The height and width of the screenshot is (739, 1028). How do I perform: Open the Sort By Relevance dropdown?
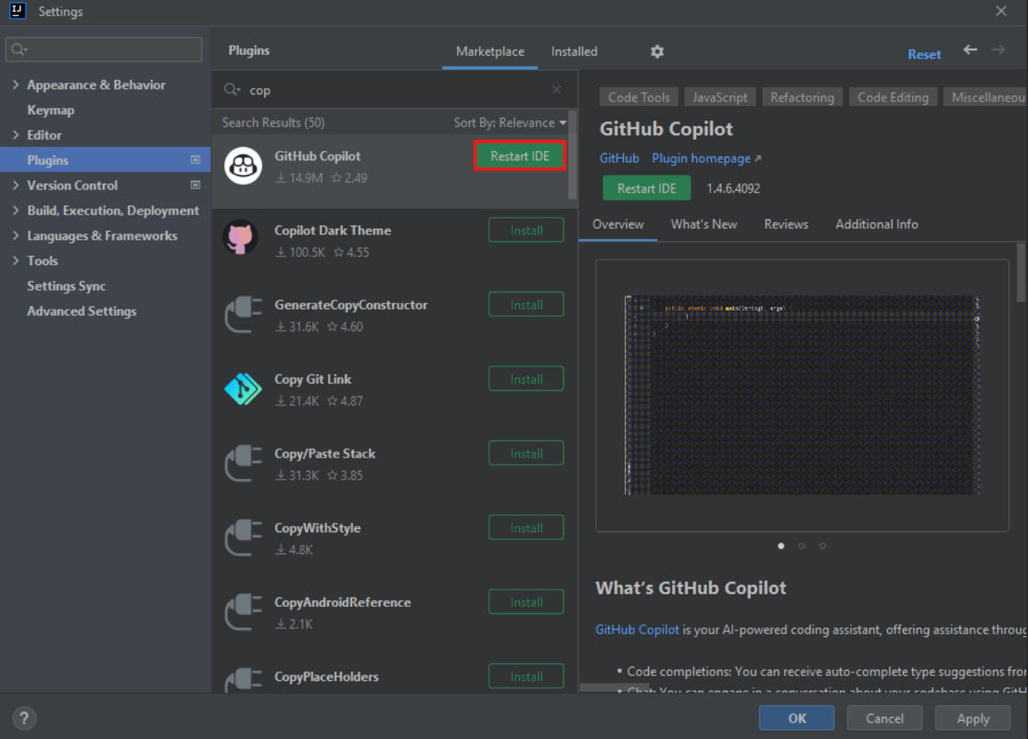[x=510, y=123]
